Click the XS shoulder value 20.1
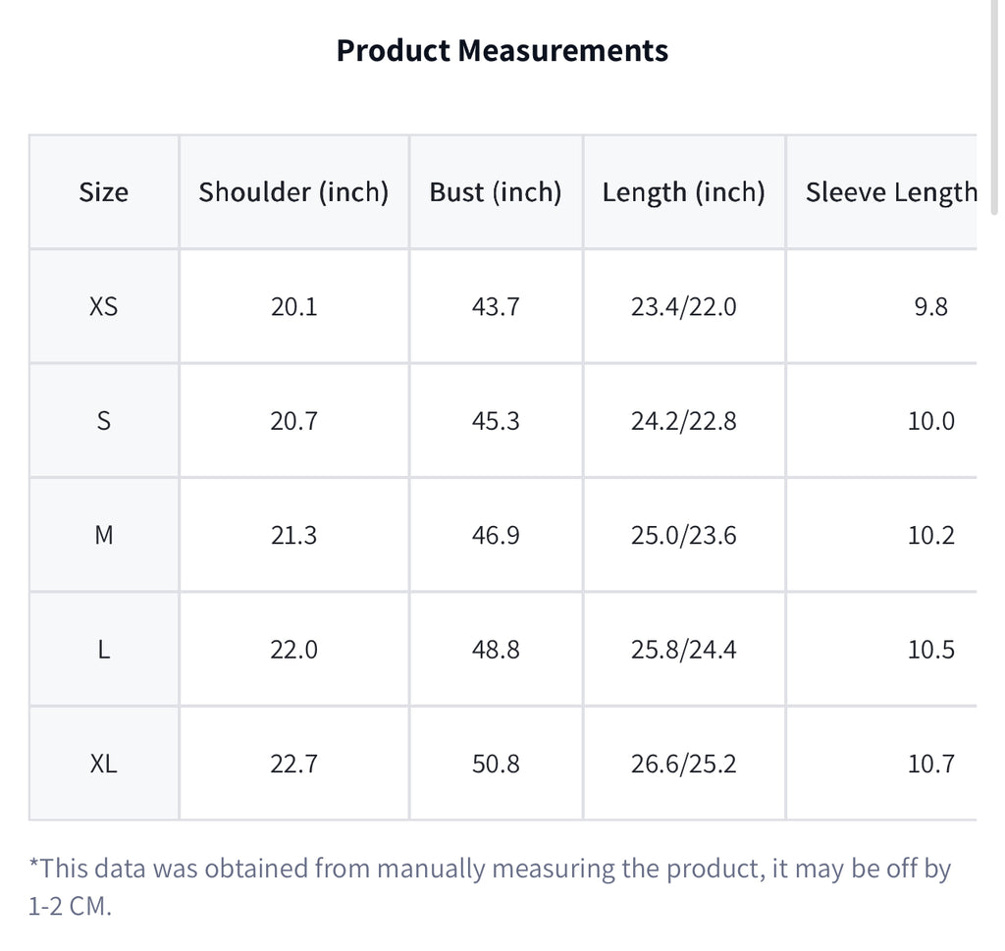This screenshot has width=1005, height=951. (293, 307)
